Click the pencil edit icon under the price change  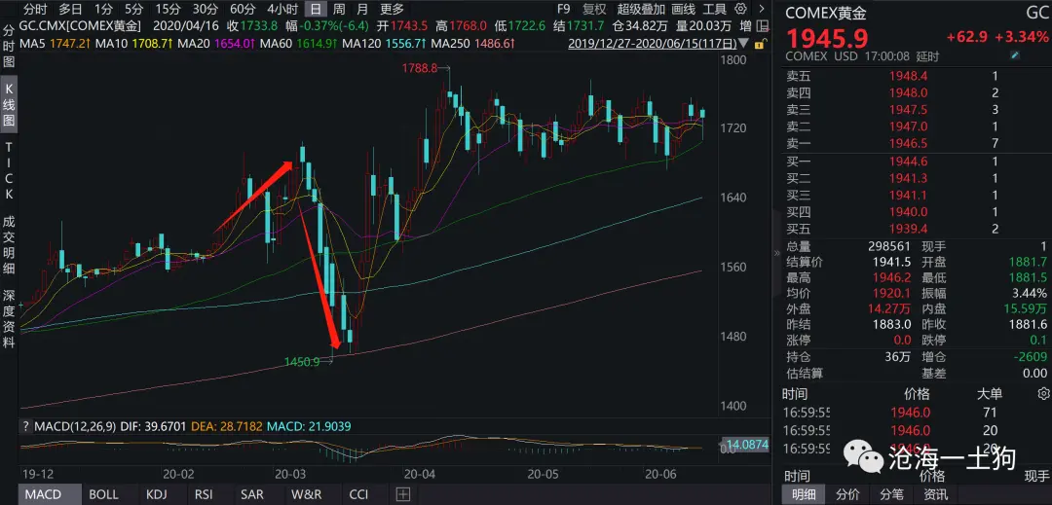[1015, 55]
